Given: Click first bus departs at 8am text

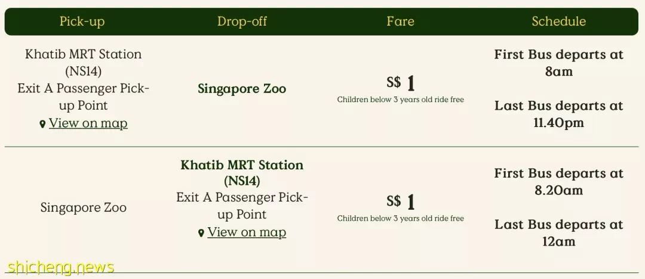Looking at the screenshot, I should coord(558,63).
